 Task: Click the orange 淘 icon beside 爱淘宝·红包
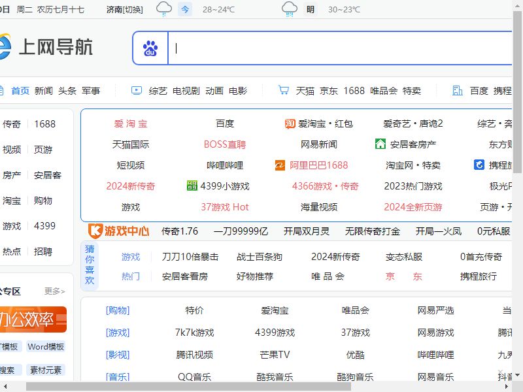[290, 123]
